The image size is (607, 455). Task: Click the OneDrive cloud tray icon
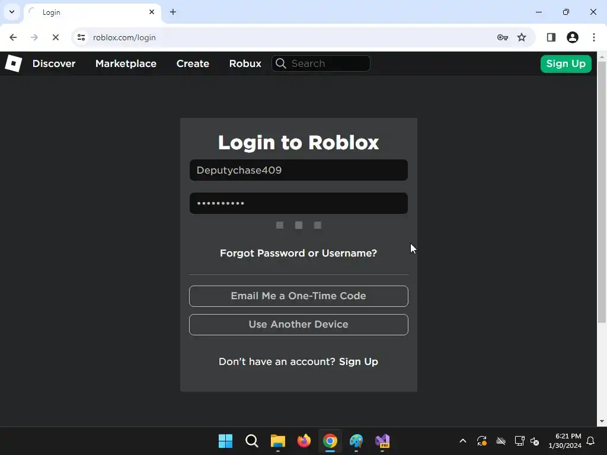click(x=501, y=441)
